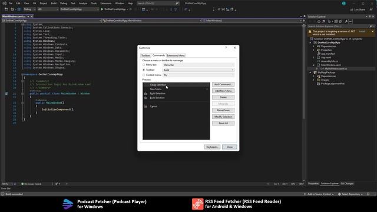Open the Tools menu
Screen dimensions: 377x212
(x=94, y=4)
